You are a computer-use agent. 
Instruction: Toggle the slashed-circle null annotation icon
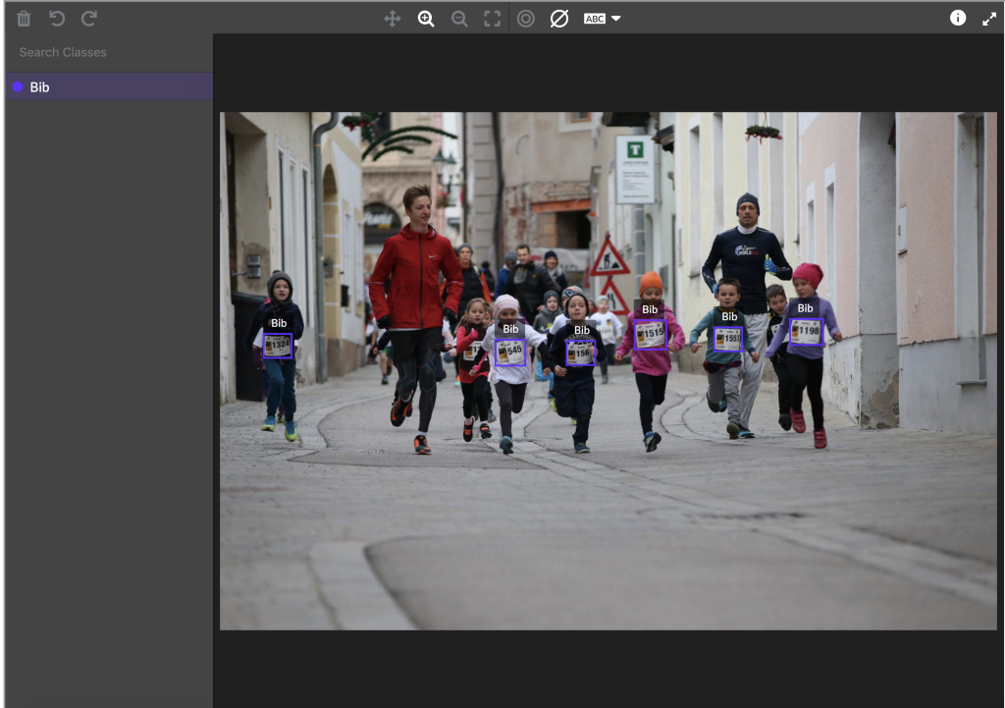pos(559,19)
